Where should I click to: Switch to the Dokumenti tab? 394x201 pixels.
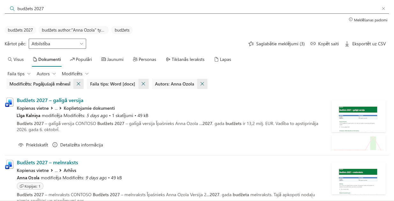coord(47,59)
